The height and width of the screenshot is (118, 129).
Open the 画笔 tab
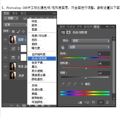click(x=62, y=27)
